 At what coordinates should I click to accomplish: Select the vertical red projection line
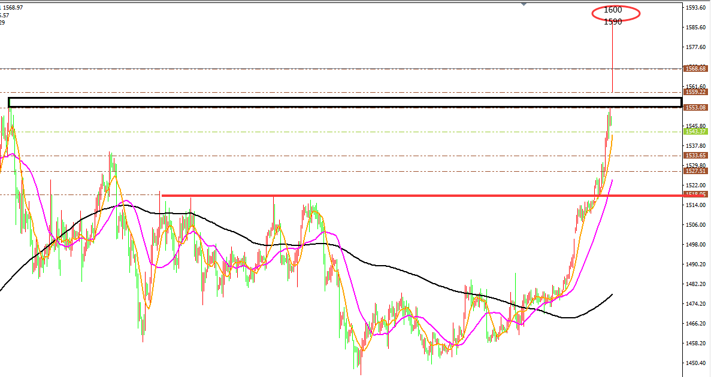612,60
